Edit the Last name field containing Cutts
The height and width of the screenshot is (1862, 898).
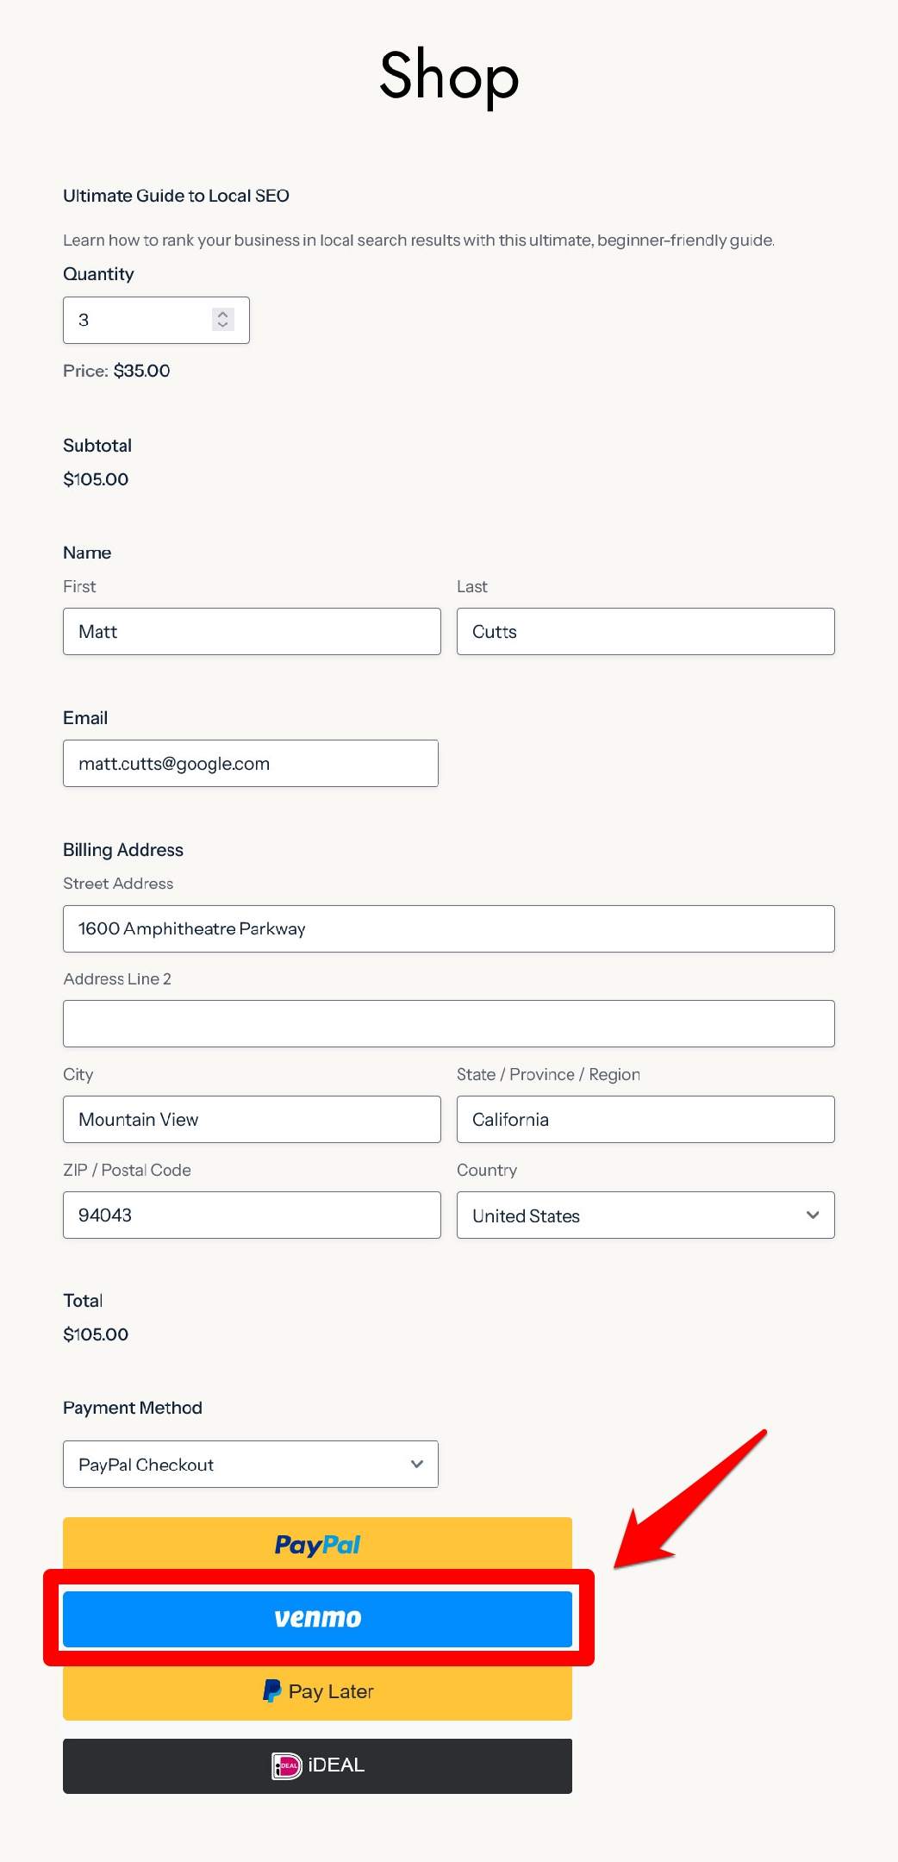(x=645, y=631)
